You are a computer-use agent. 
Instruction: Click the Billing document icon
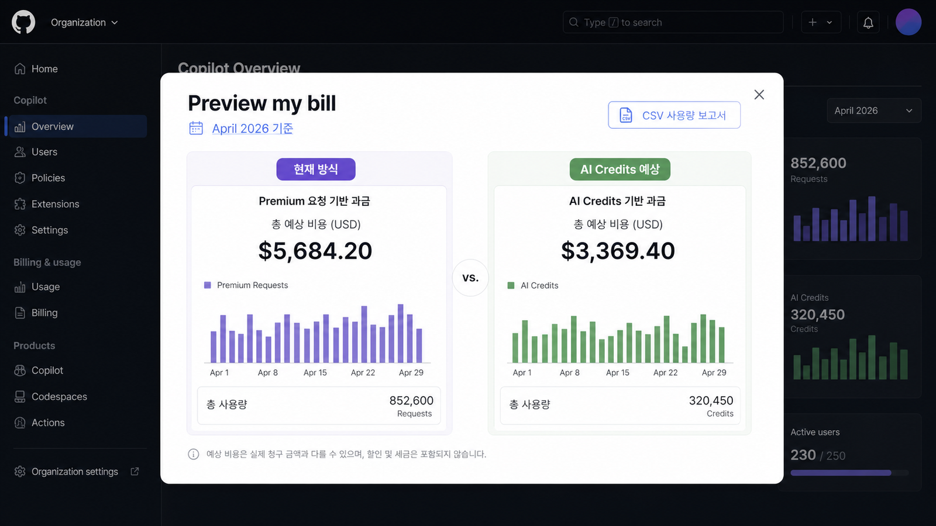click(20, 313)
